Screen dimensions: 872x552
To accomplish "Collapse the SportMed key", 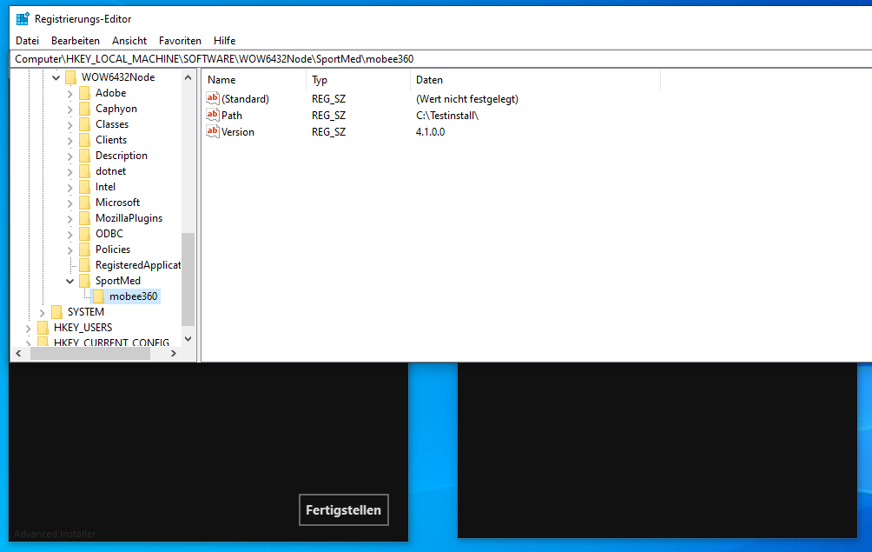I will (70, 281).
